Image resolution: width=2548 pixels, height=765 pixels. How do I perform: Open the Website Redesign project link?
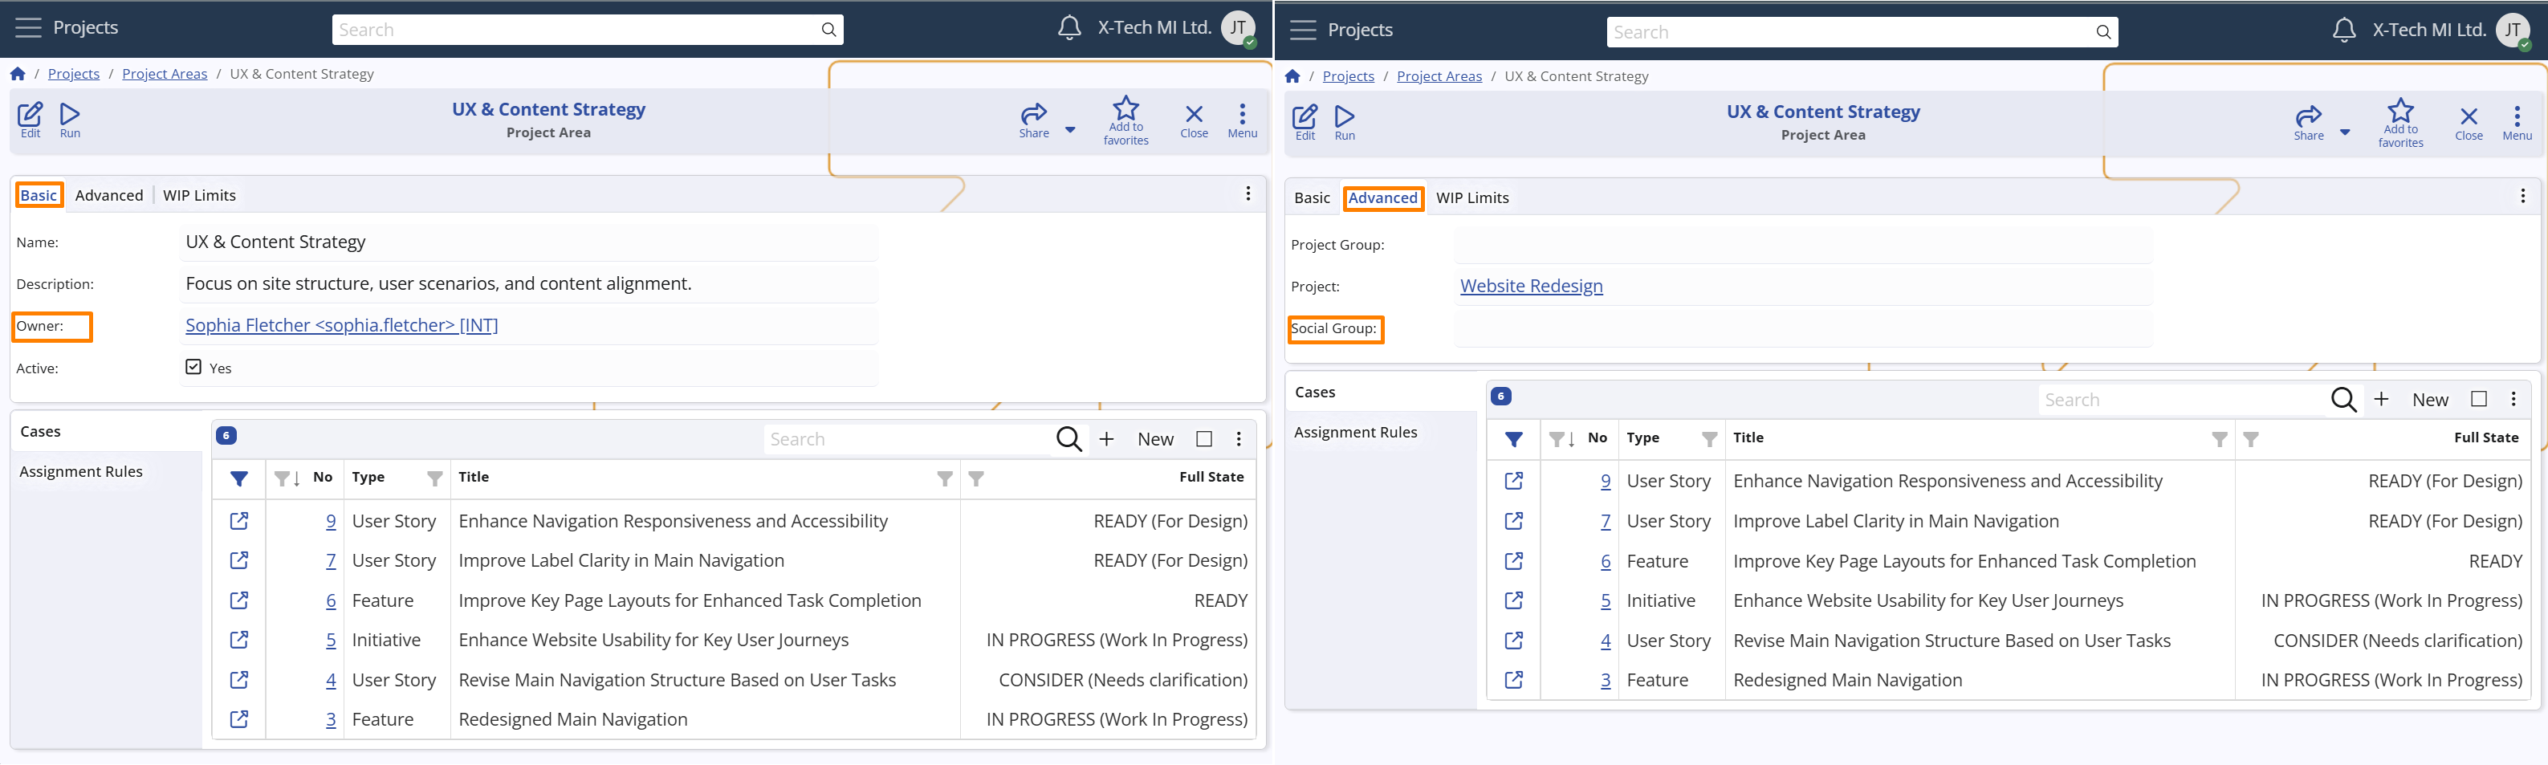[1531, 286]
